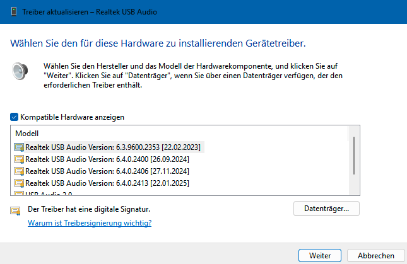This screenshot has width=407, height=264.
Task: Select driver version 6.4.0.2413 [22.01.2025]
Action: point(107,183)
